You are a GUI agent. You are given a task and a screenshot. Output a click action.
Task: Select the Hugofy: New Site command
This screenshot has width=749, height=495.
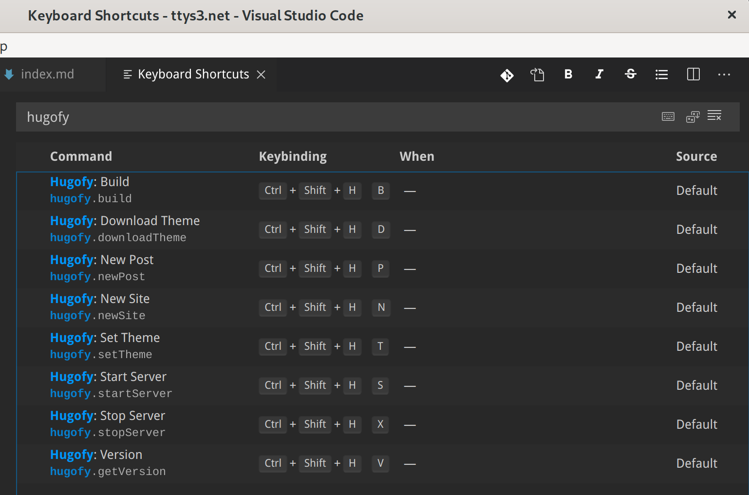coord(383,308)
